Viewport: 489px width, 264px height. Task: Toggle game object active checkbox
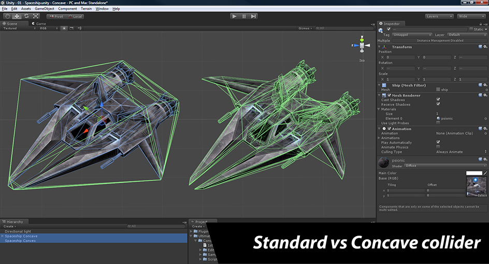pyautogui.click(x=389, y=29)
